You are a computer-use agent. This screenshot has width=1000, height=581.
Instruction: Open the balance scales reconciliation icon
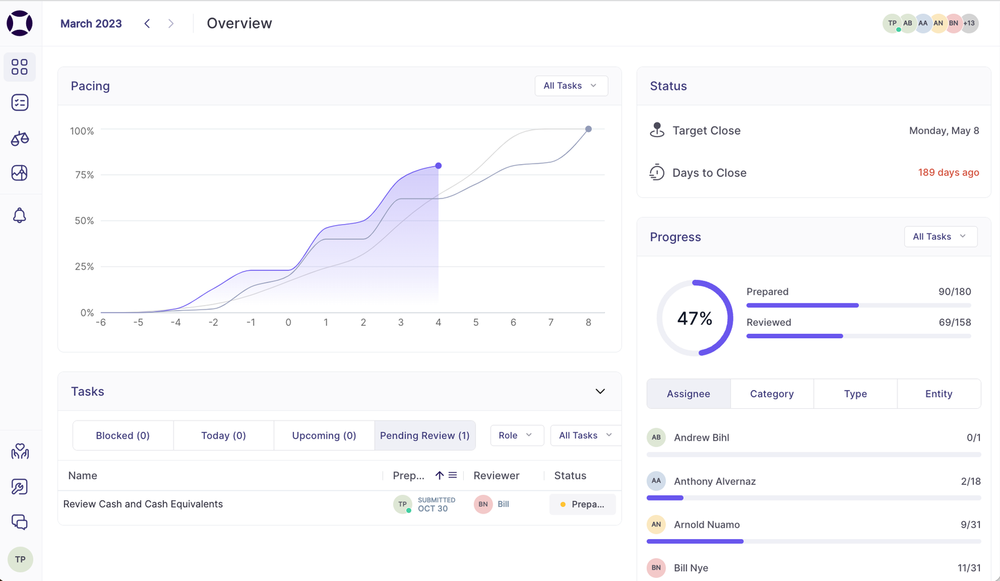(x=19, y=138)
